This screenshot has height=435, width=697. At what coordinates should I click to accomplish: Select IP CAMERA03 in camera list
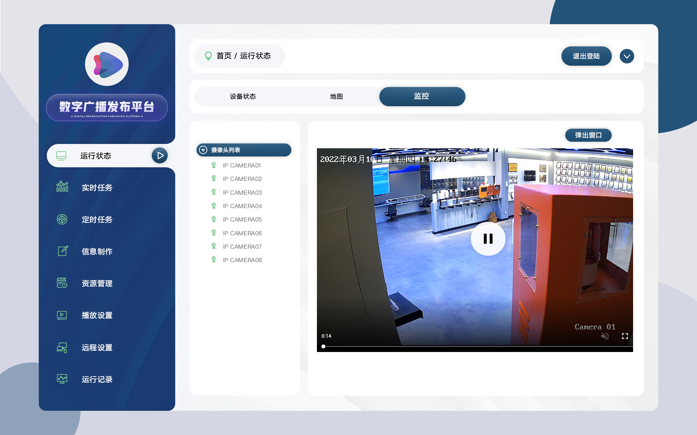pyautogui.click(x=242, y=192)
